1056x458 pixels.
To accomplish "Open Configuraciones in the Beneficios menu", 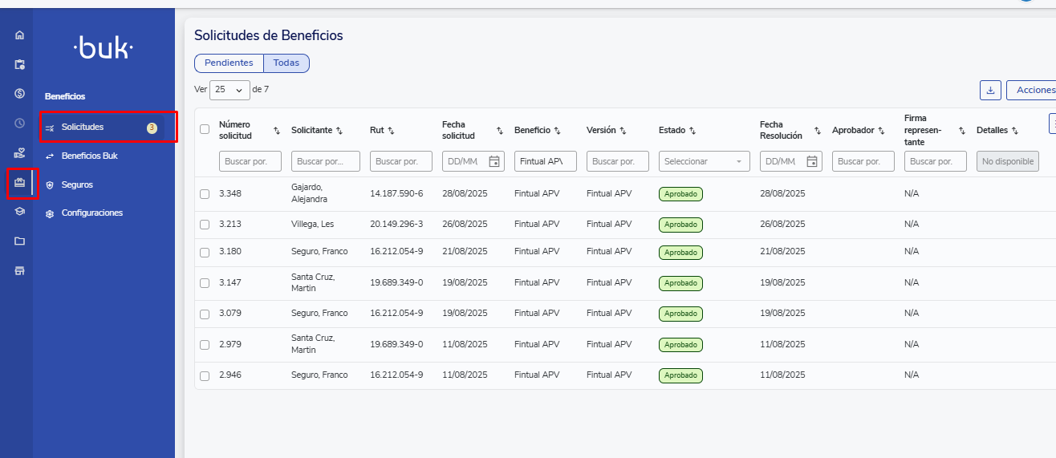I will point(91,213).
